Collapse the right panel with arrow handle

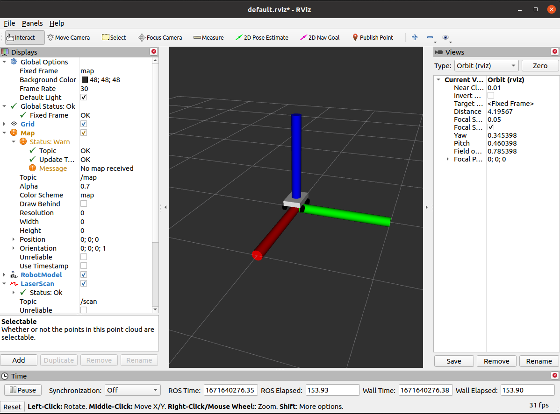pos(426,207)
